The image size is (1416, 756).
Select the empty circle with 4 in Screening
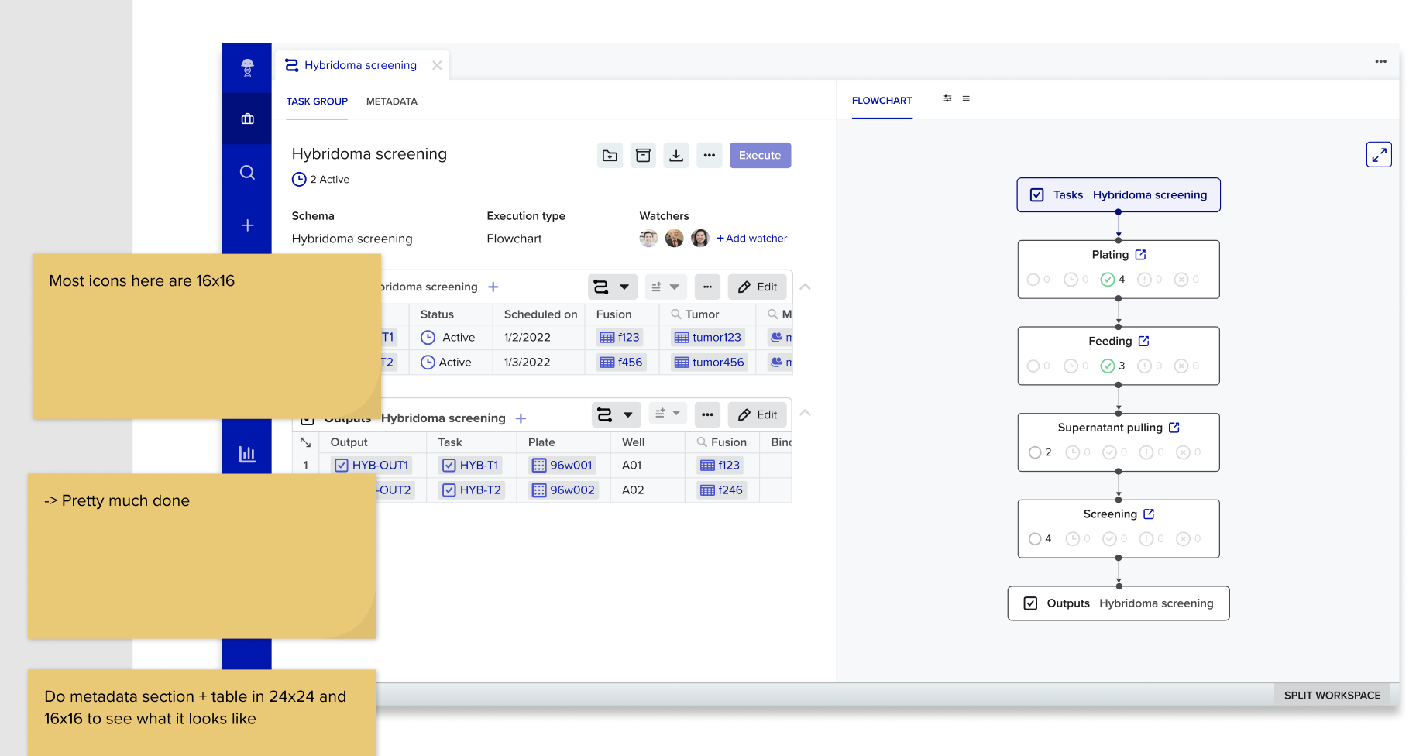click(x=1035, y=539)
